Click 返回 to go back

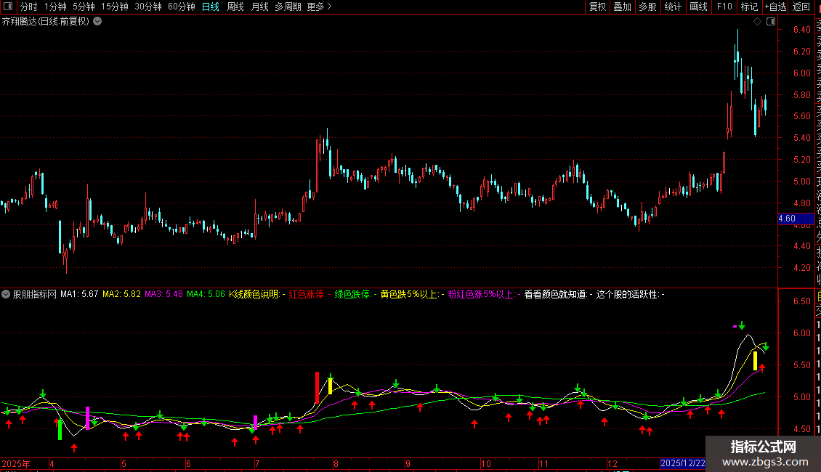[801, 7]
